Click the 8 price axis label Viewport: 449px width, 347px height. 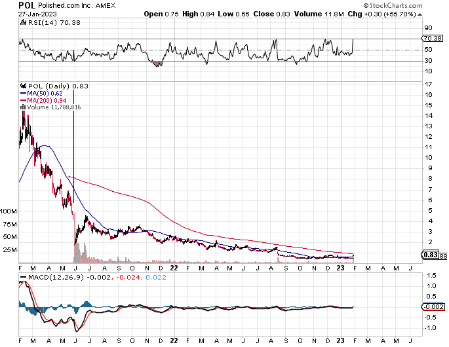pos(430,179)
